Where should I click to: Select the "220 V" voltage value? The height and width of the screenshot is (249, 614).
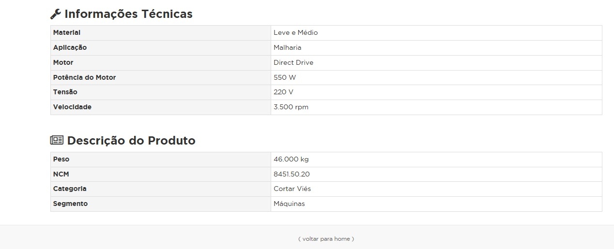(x=283, y=92)
